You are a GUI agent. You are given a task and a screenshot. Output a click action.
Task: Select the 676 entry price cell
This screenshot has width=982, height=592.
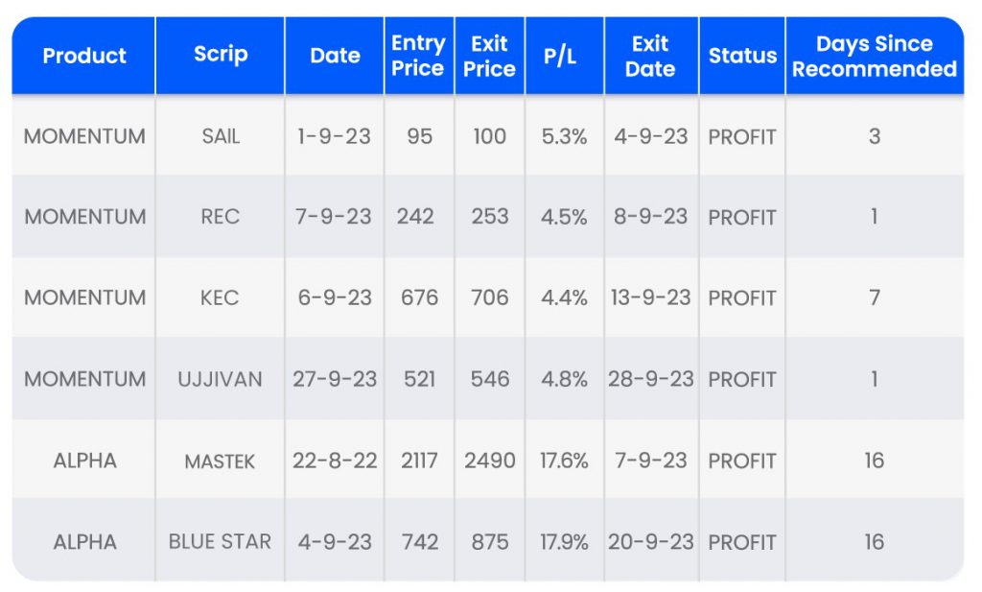[418, 297]
